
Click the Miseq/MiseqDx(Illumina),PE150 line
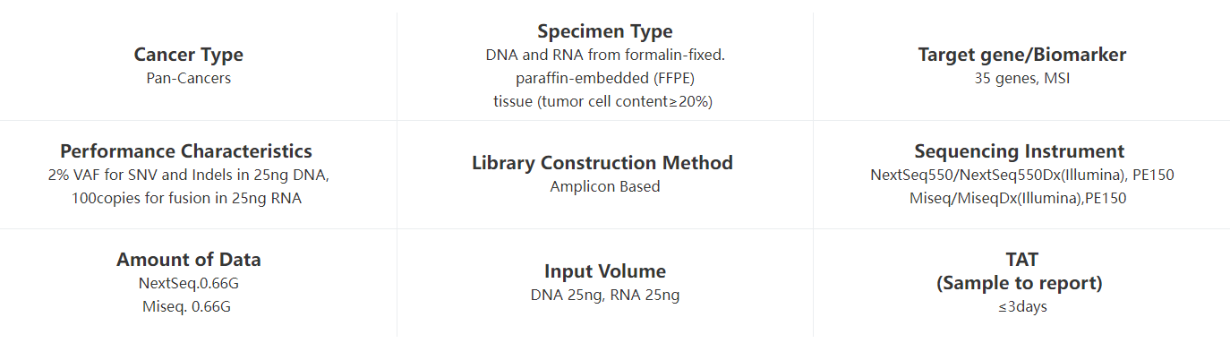(x=1017, y=198)
